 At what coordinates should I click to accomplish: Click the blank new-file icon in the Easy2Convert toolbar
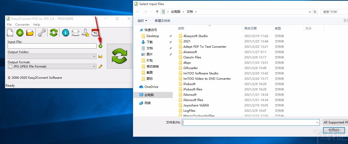click(10, 33)
